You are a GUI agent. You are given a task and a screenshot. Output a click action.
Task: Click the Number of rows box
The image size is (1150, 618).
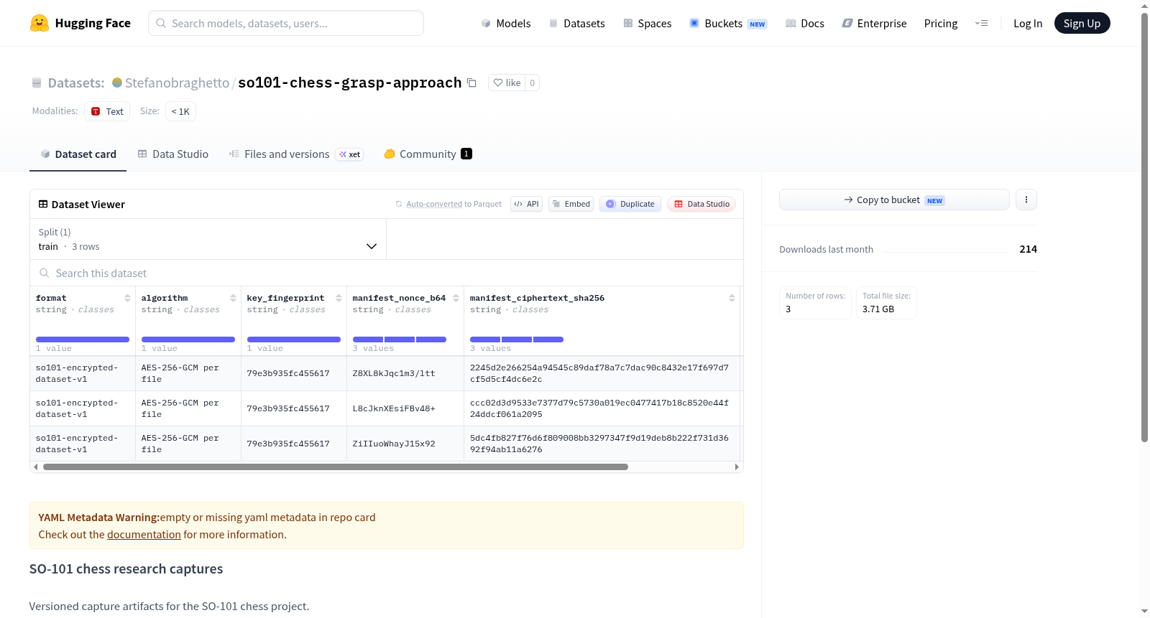pyautogui.click(x=815, y=303)
